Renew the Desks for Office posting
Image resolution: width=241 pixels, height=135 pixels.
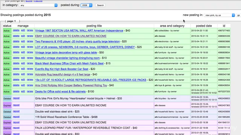click(30, 91)
